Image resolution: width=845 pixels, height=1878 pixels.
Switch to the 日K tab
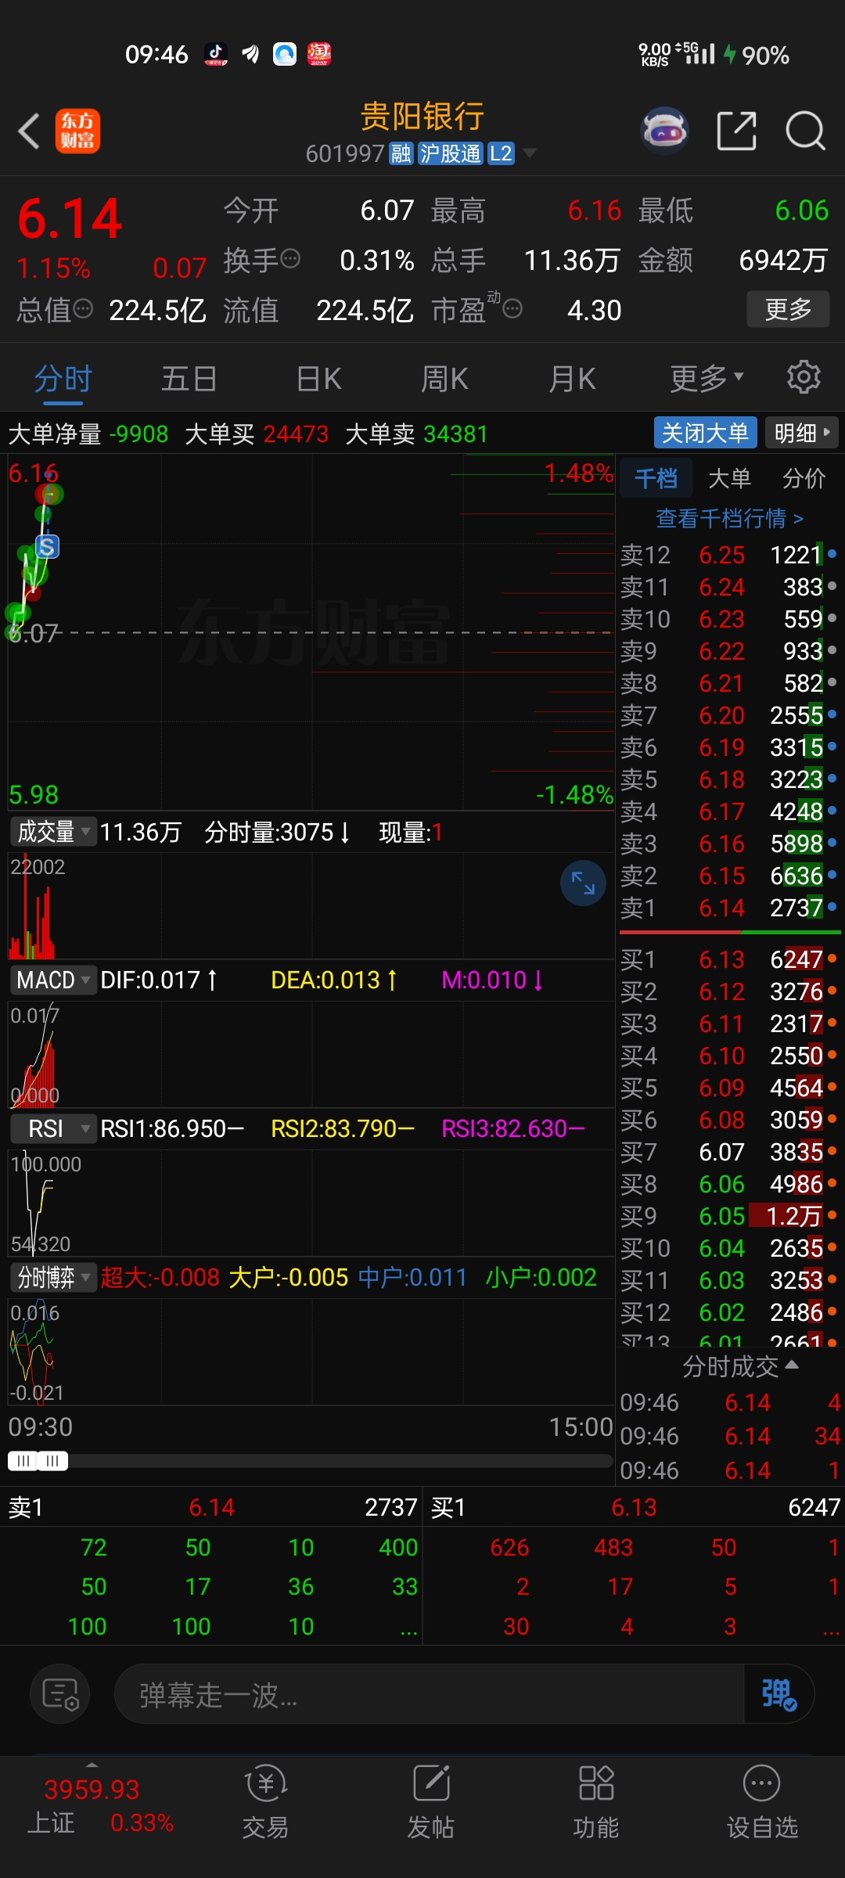click(x=318, y=379)
